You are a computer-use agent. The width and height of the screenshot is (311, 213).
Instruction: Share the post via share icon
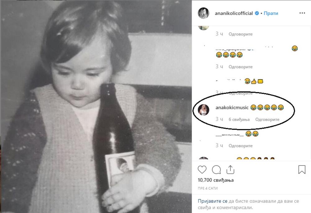coord(230,169)
